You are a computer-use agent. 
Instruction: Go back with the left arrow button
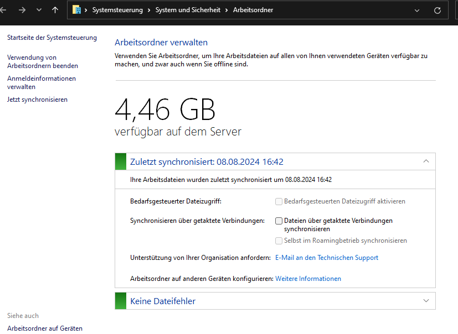click(3, 10)
